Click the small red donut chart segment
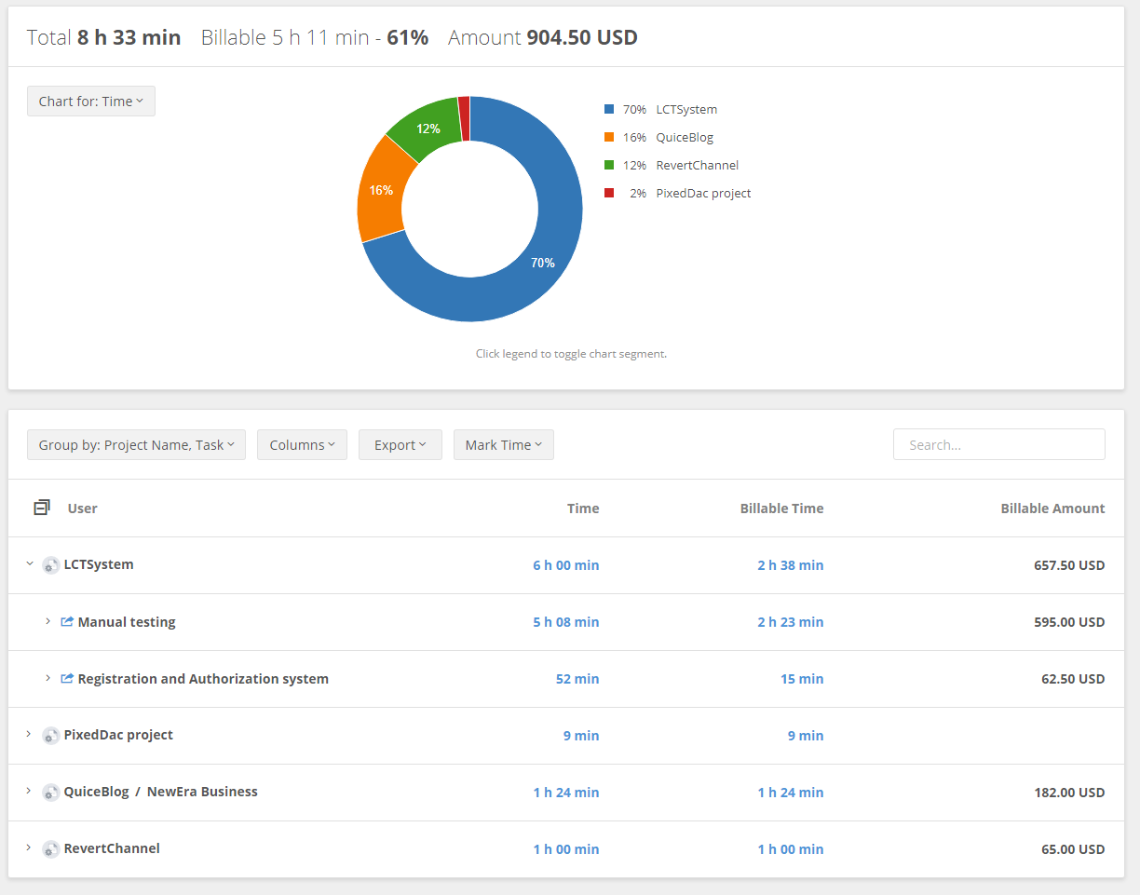This screenshot has width=1140, height=895. coord(464,118)
